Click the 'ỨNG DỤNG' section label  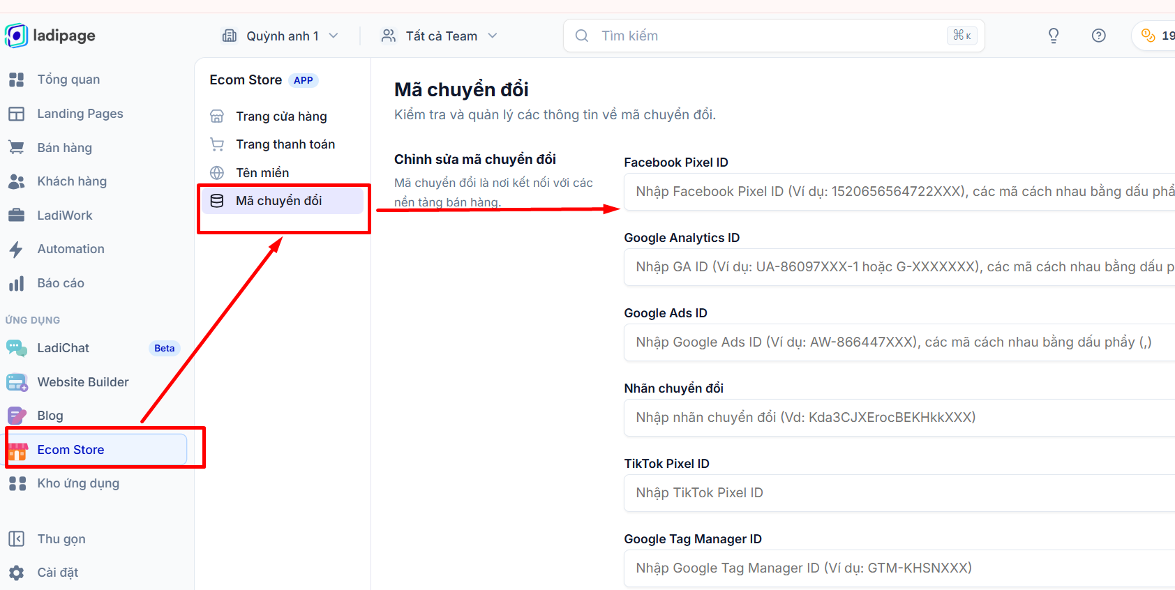(33, 320)
